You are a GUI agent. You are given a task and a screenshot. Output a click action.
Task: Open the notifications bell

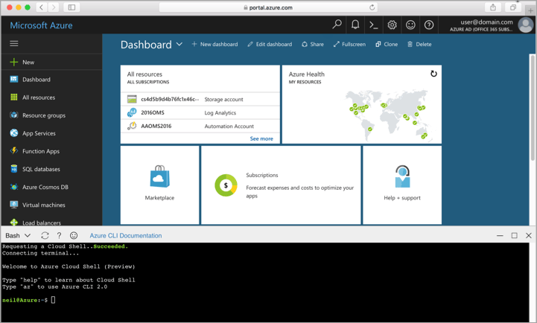(355, 25)
